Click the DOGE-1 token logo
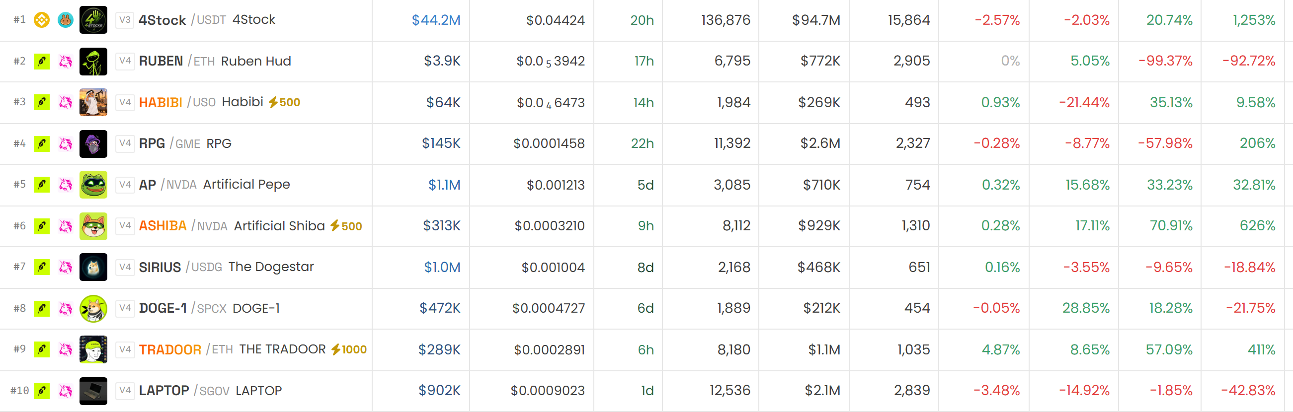Image resolution: width=1293 pixels, height=412 pixels. pos(93,309)
